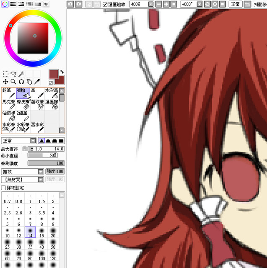Click the background color swatch

pos(61,81)
